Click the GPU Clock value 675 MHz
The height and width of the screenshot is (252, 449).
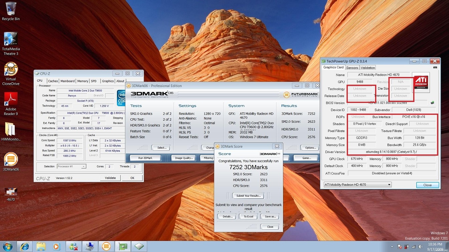357,159
